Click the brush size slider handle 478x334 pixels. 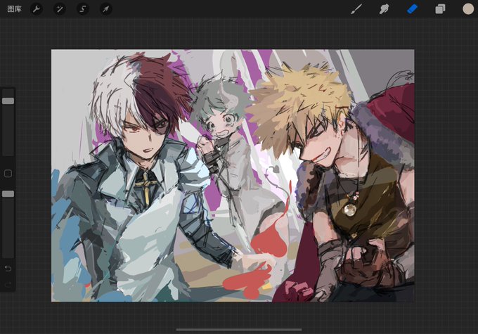8,101
